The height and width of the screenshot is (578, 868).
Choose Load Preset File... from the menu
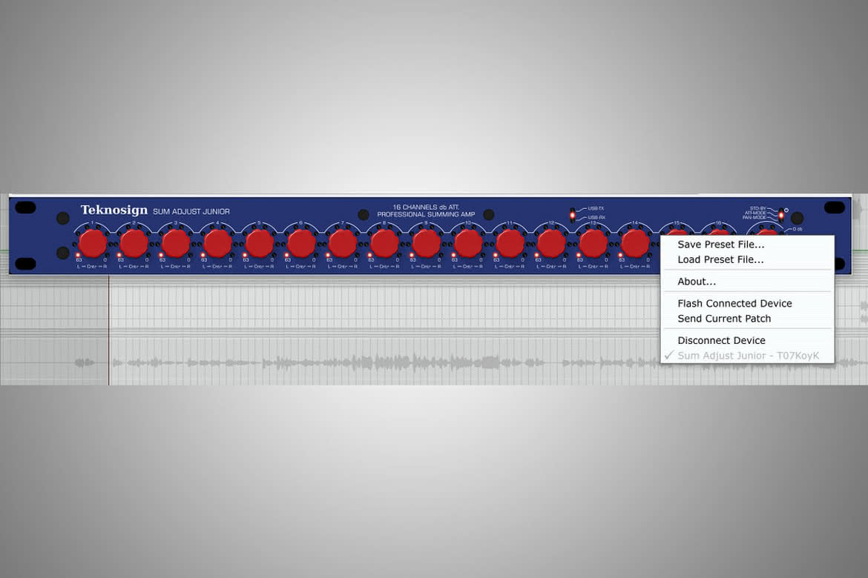[x=747, y=259]
